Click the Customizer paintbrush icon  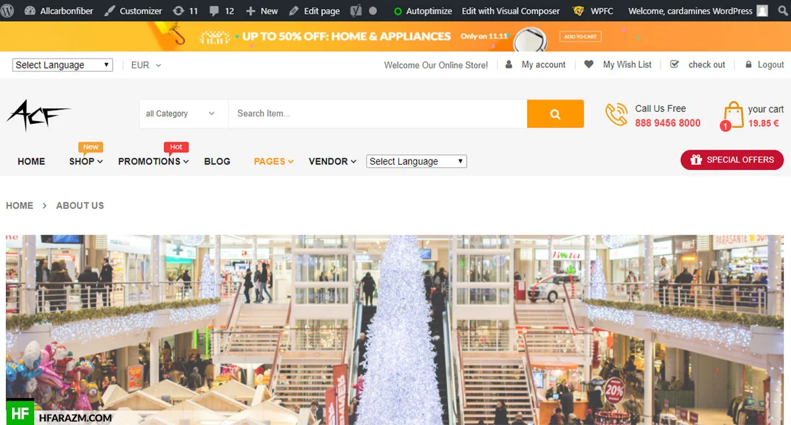point(109,11)
